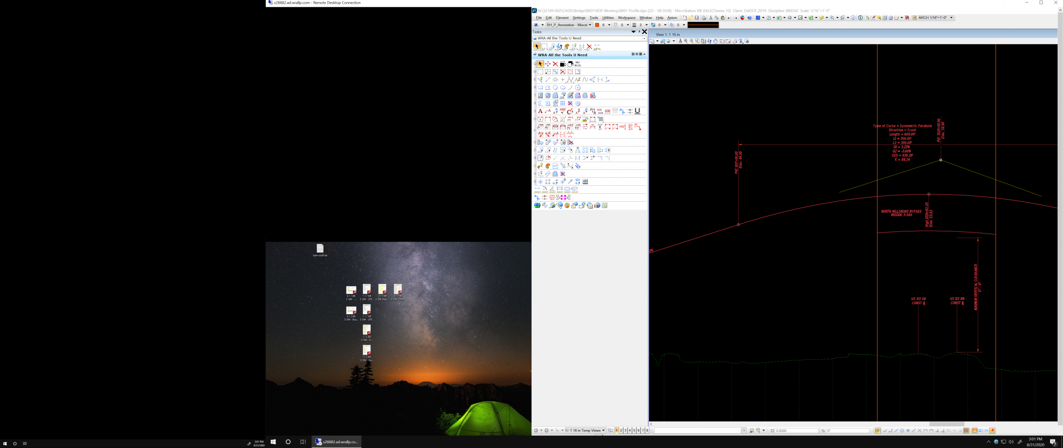Choose the Place Circle tool
Viewport: 1063px width, 448px height.
click(x=555, y=88)
